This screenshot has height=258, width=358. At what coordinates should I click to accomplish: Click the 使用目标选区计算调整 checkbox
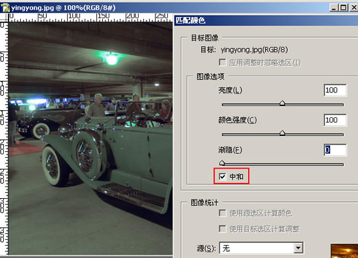pos(222,229)
